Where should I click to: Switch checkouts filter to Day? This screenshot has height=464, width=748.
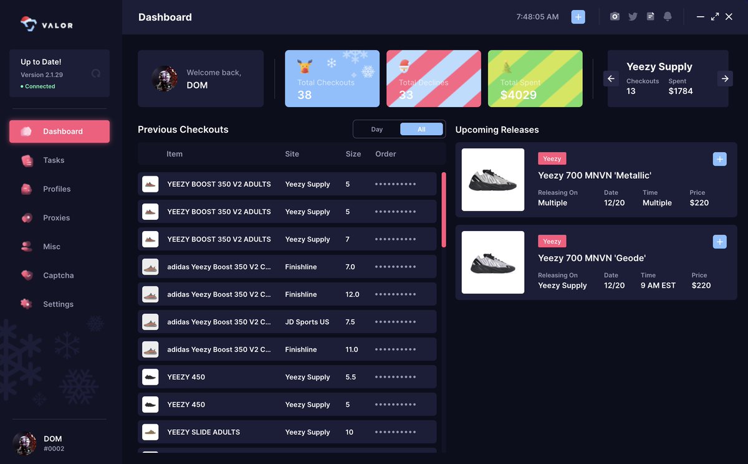pyautogui.click(x=376, y=129)
